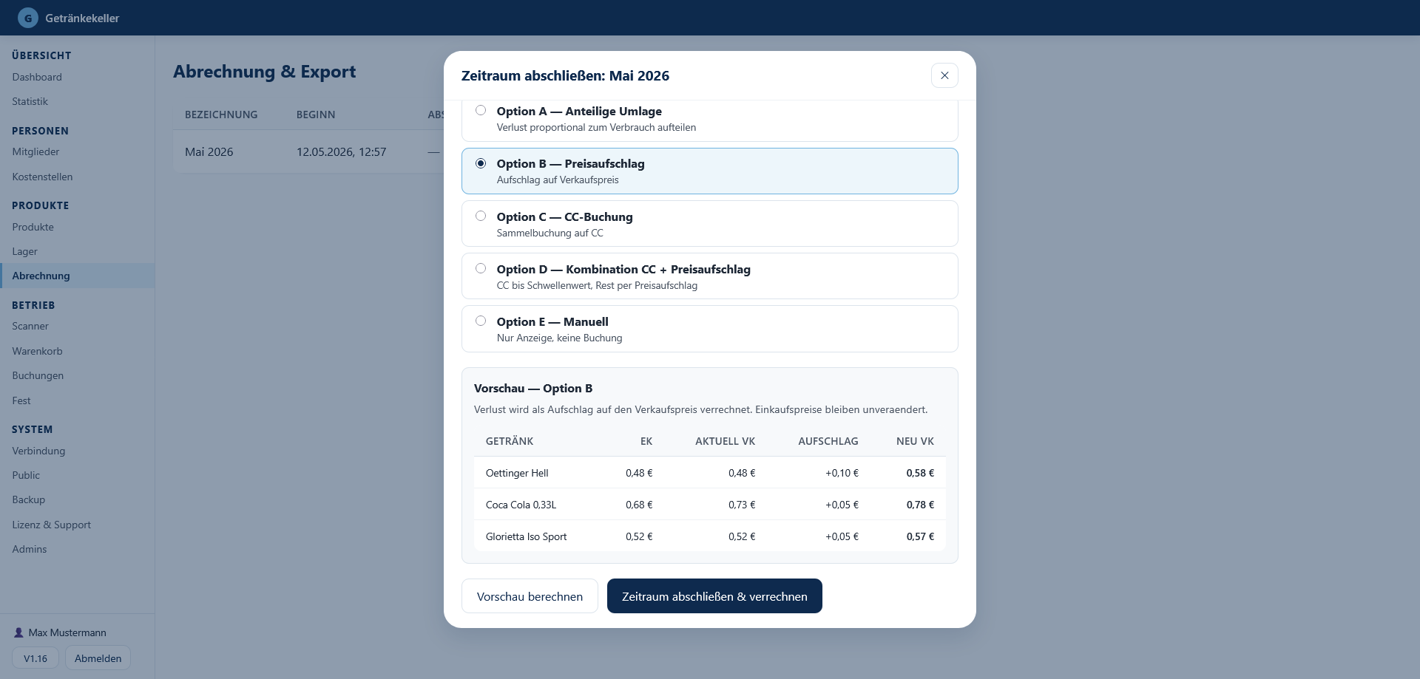Open Dashboard in the sidebar
This screenshot has height=679, width=1420.
coord(37,77)
